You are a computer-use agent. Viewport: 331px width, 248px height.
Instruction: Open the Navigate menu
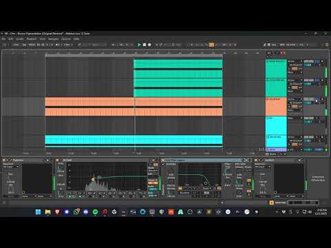coord(53,39)
